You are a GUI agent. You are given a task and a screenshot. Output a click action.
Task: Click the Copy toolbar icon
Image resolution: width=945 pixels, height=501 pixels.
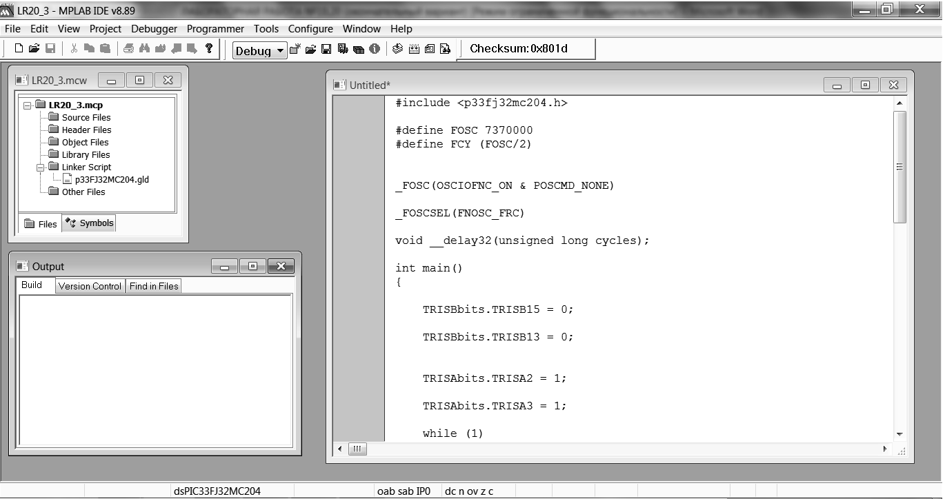(89, 48)
